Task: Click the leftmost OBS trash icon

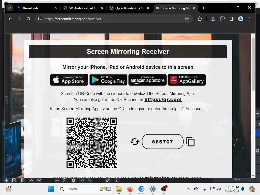Action: point(14,180)
